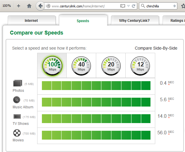The width and height of the screenshot is (185, 152).
Task: Go back with the back arrow button
Action: click(40, 6)
